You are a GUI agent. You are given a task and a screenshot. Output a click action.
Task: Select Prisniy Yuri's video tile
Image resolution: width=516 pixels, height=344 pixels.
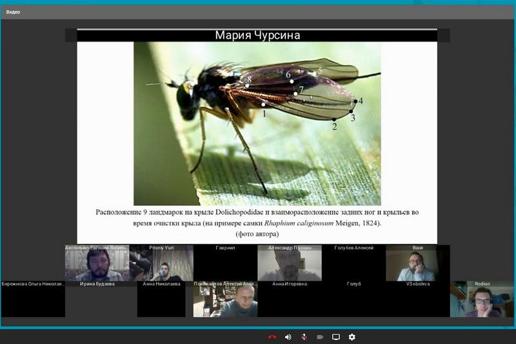(x=161, y=263)
